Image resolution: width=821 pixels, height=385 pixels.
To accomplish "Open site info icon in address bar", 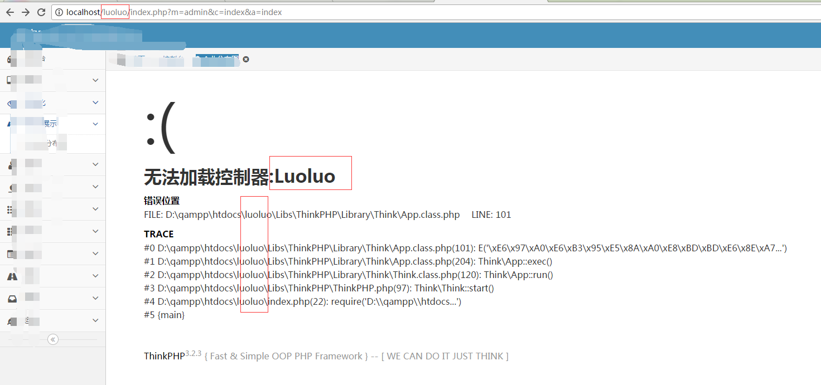I will [59, 12].
